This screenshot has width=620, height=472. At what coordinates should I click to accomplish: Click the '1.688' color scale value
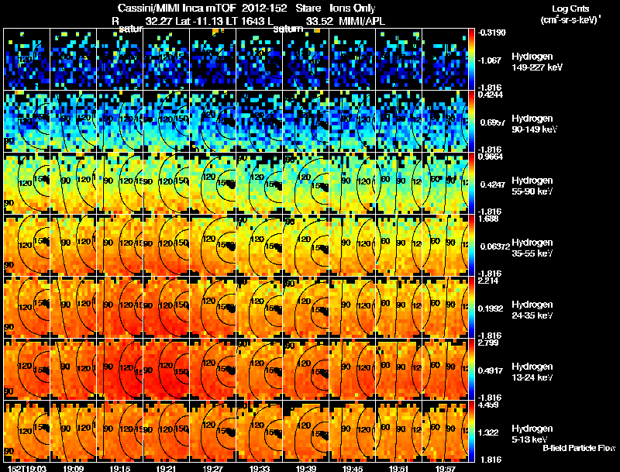[488, 219]
